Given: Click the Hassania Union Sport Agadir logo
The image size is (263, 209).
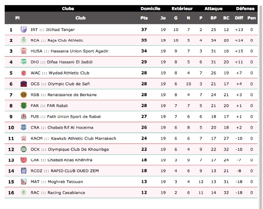Looking at the screenshot, I should 23,51.
